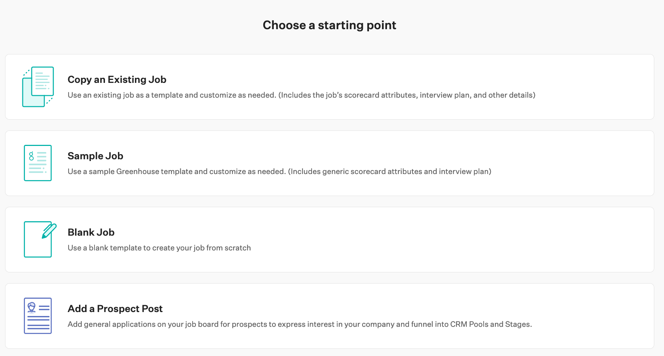Click the "Add a Prospect Post" heading

[115, 308]
